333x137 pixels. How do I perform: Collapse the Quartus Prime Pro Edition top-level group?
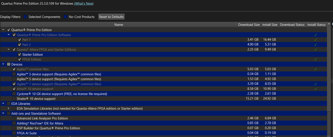3,30
